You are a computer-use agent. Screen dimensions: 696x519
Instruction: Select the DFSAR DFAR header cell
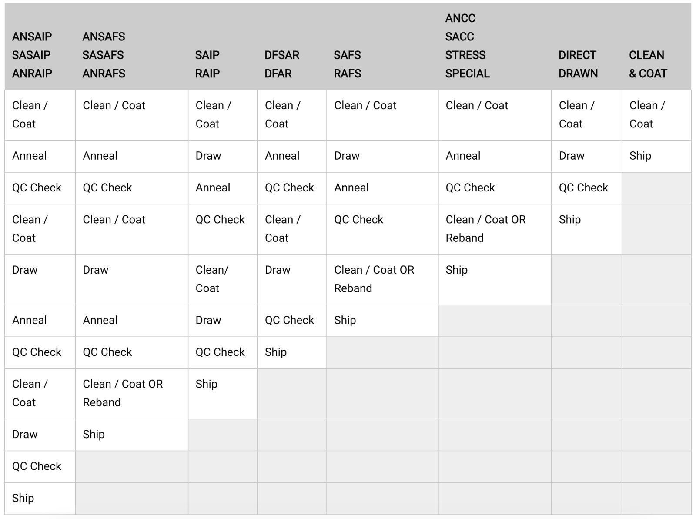282,64
